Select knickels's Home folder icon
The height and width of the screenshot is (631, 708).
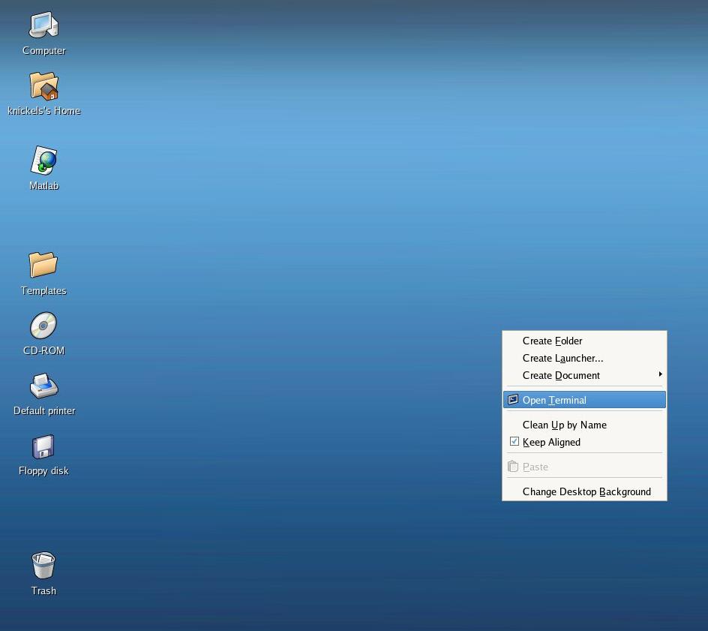[43, 86]
